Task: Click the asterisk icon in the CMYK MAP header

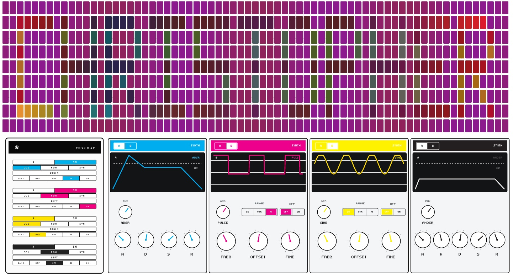Action: 17,148
